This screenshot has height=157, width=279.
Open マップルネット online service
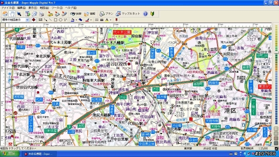coord(128,14)
